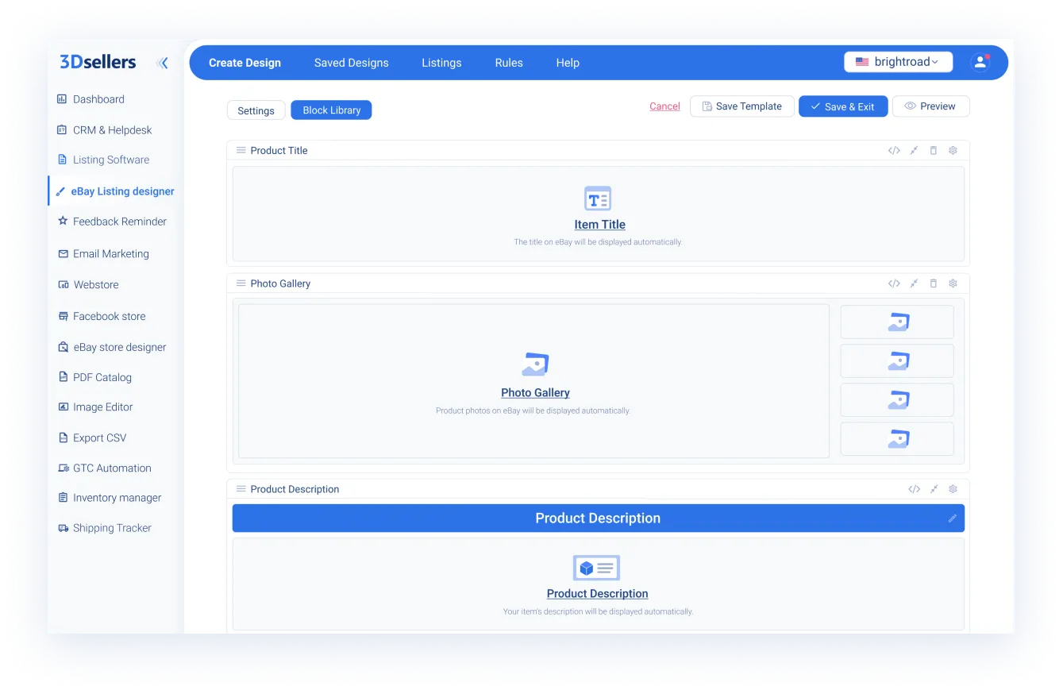
Task: Click the Shipping Tracker truck icon
Action: [63, 528]
